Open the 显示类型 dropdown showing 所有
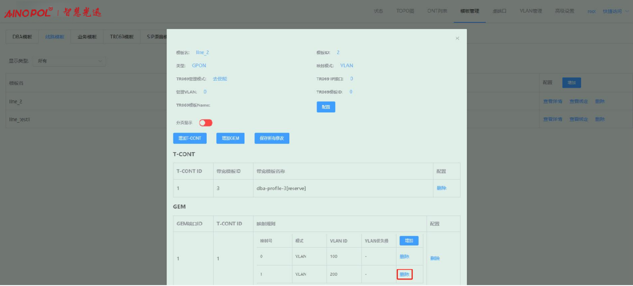 click(x=69, y=61)
